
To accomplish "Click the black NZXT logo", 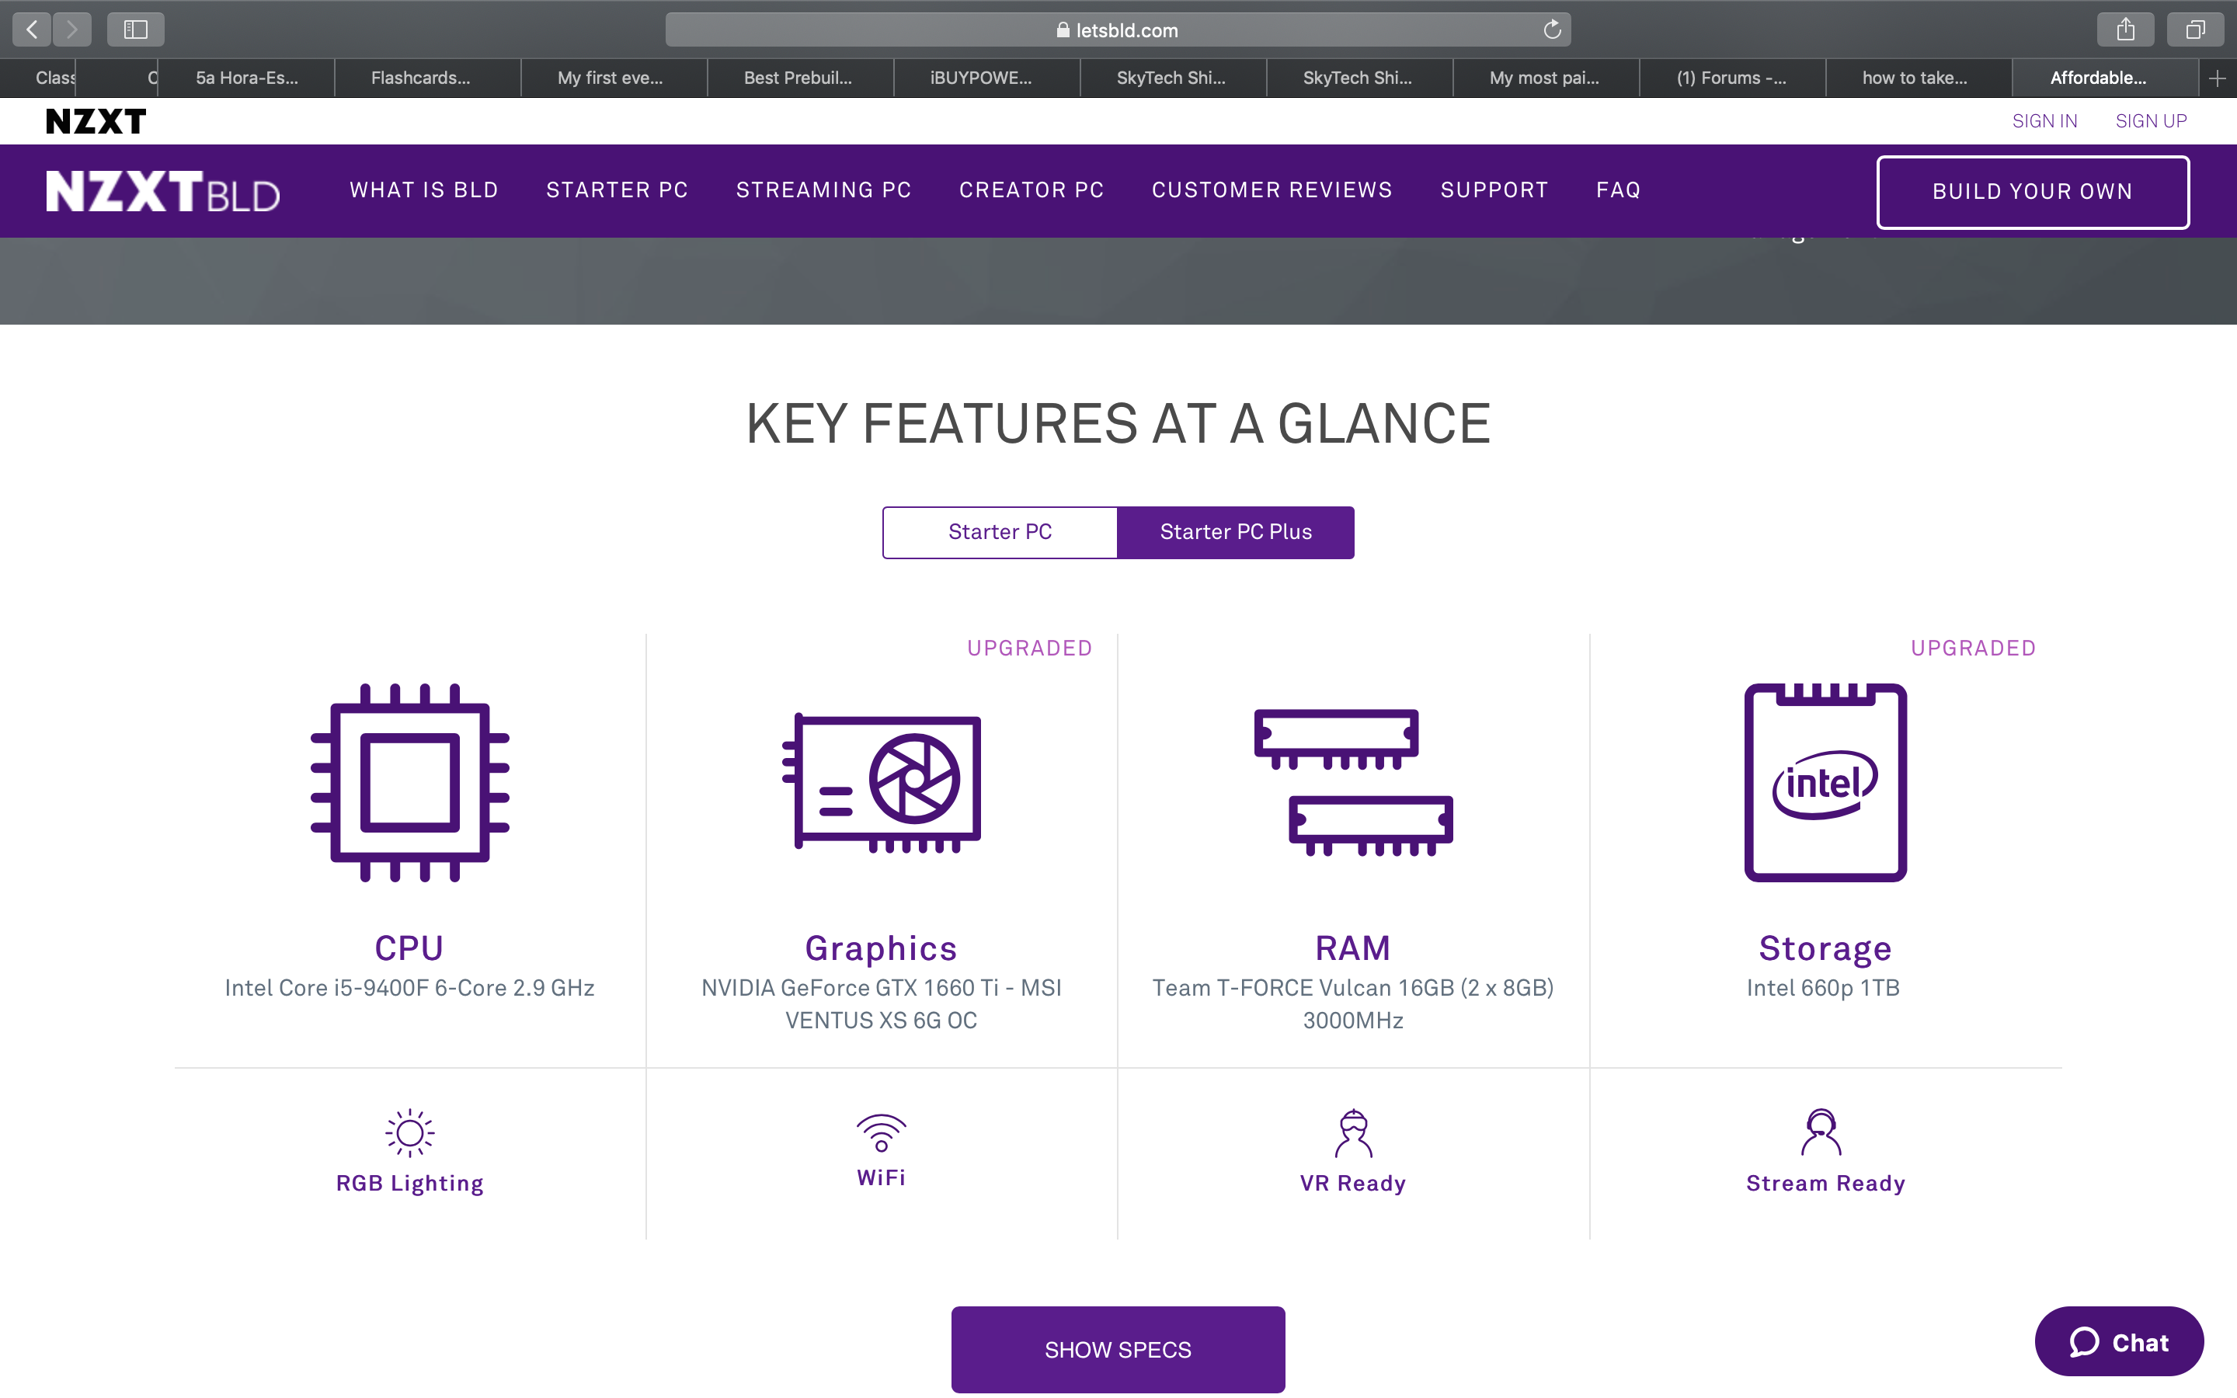I will click(96, 121).
